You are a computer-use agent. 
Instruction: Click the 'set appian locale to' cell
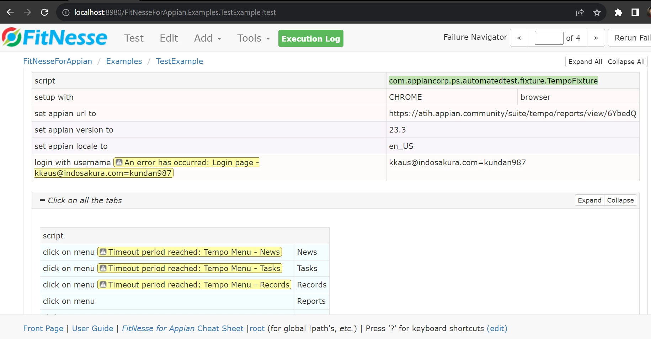click(209, 146)
